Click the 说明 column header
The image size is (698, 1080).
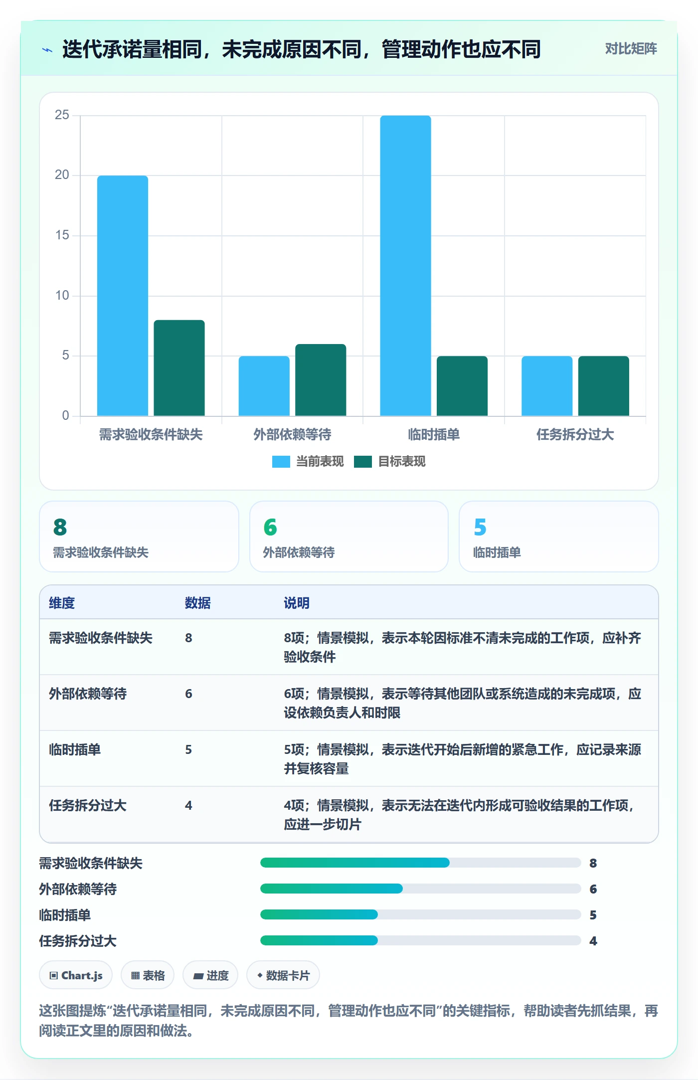point(297,603)
